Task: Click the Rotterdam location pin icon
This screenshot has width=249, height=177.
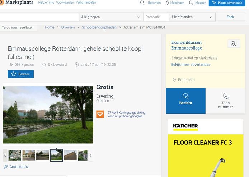Action: pos(174,80)
